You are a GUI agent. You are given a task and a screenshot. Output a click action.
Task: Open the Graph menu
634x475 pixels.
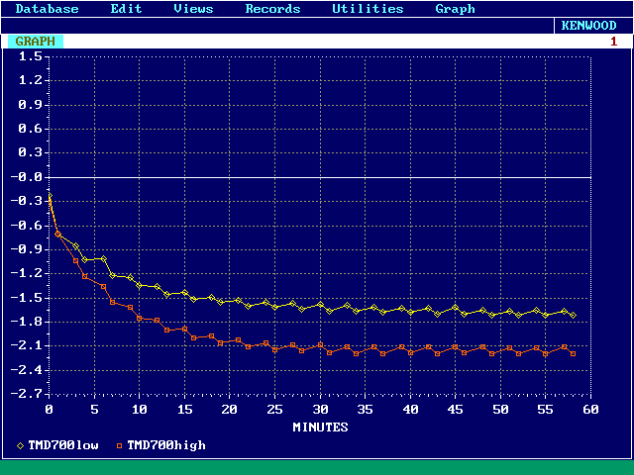coord(455,9)
